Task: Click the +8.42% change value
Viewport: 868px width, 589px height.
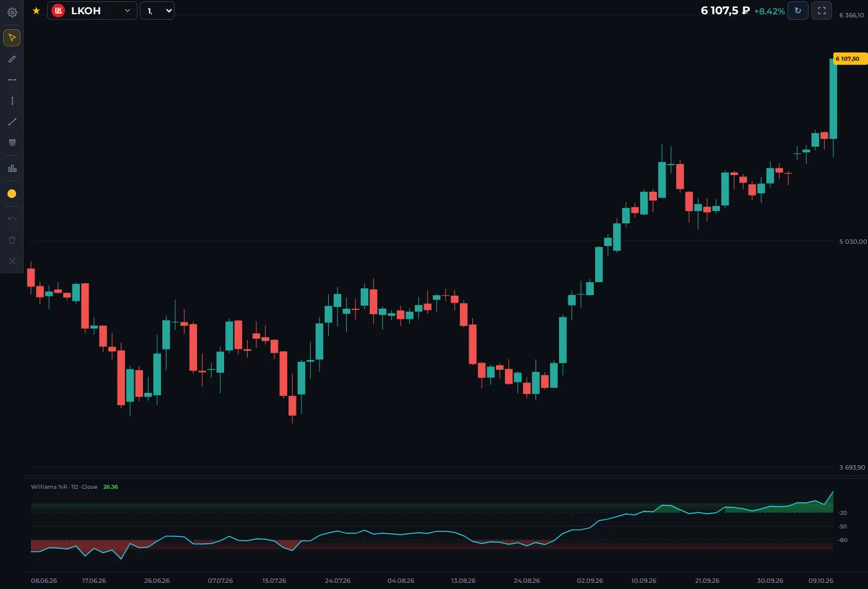Action: pos(770,11)
